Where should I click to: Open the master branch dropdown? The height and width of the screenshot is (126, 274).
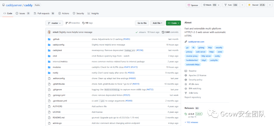click(54, 23)
